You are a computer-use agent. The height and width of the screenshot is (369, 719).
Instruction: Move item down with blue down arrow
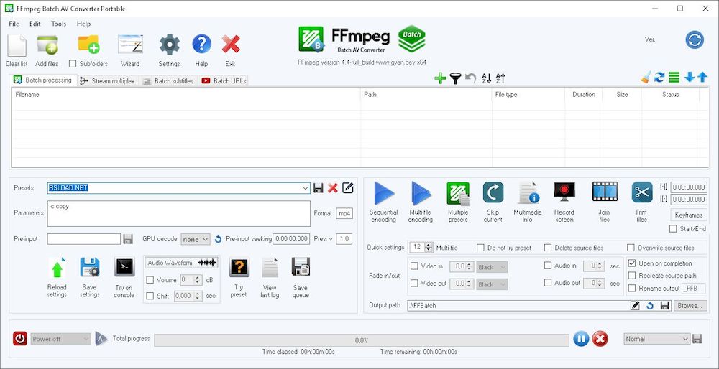pyautogui.click(x=690, y=78)
